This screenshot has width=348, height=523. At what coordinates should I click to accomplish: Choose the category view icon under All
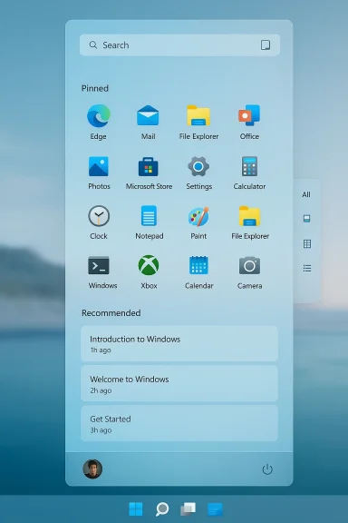(x=306, y=219)
